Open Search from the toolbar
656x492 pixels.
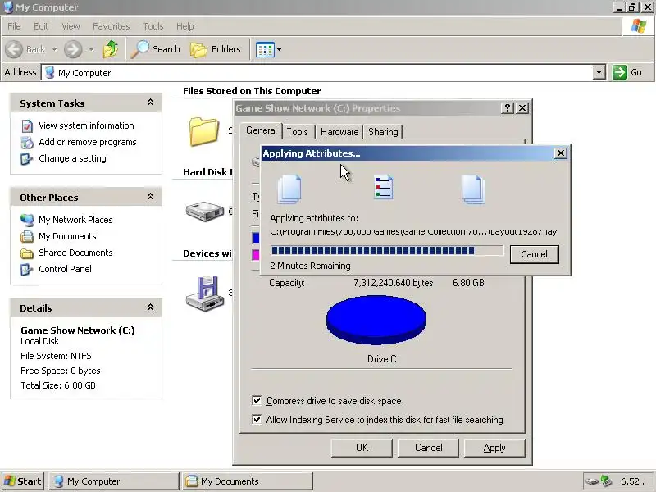156,49
